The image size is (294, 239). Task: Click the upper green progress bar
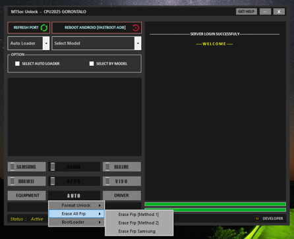(216, 204)
